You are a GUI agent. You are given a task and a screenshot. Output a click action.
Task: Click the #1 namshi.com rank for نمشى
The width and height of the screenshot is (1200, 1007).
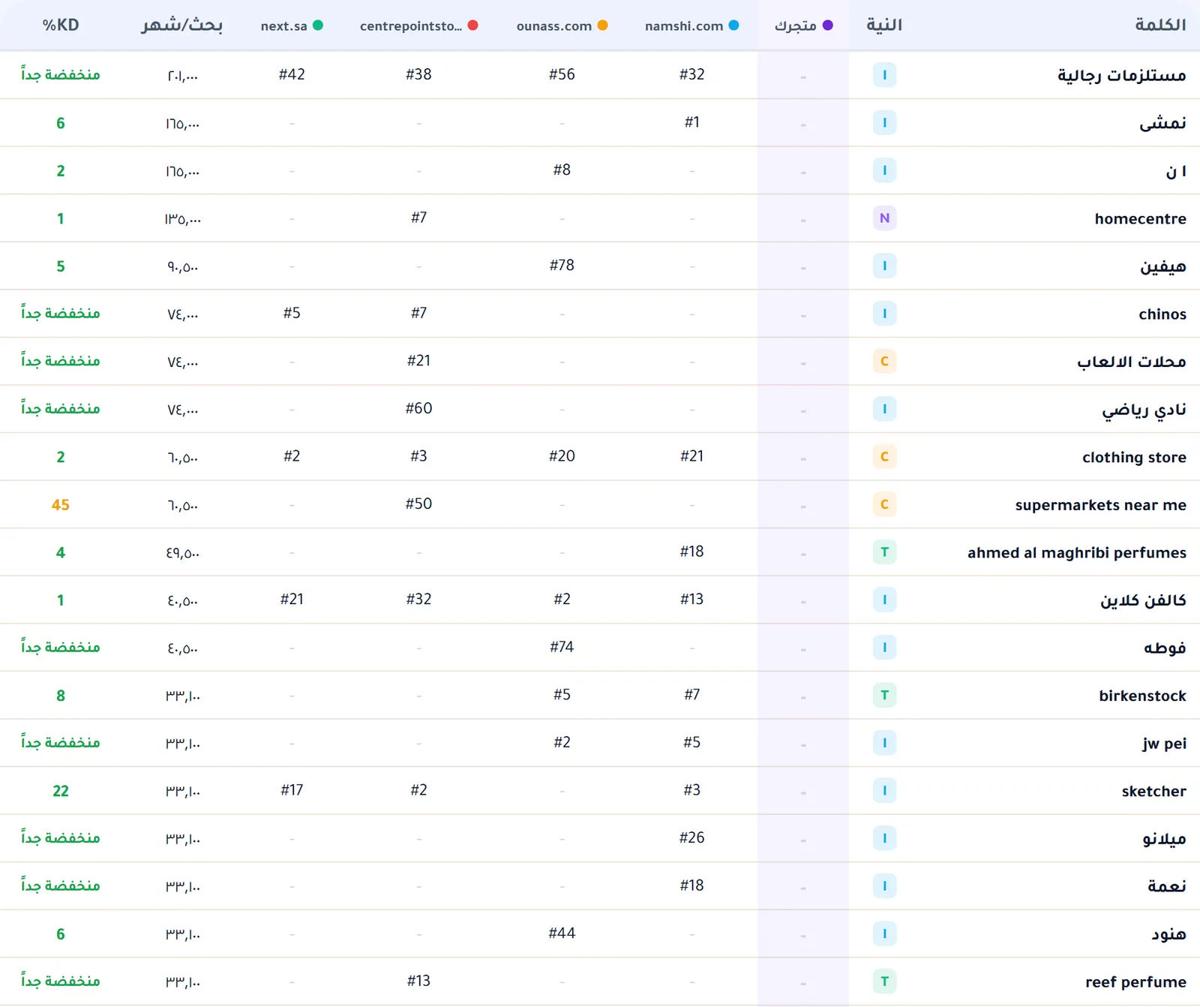pyautogui.click(x=691, y=122)
